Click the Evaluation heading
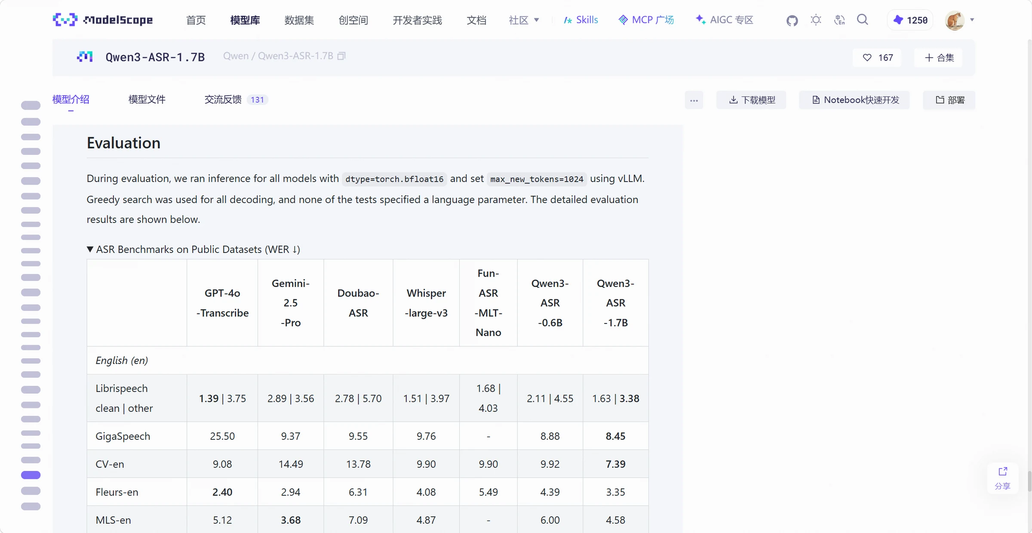The height and width of the screenshot is (533, 1032). [x=123, y=143]
